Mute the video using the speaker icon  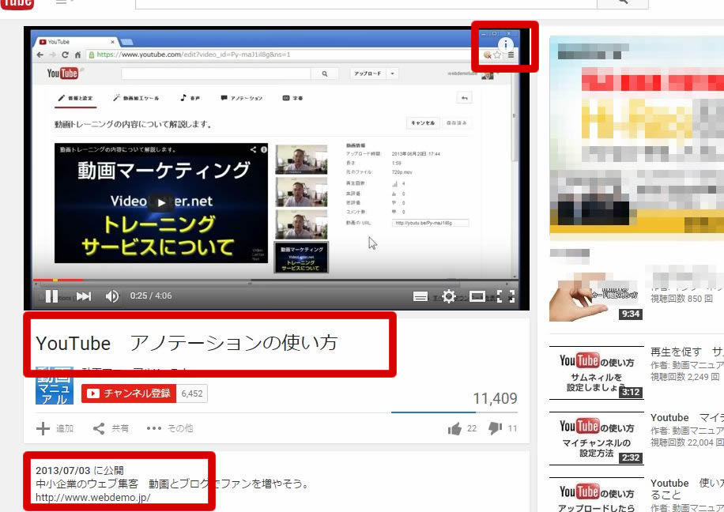pyautogui.click(x=112, y=296)
